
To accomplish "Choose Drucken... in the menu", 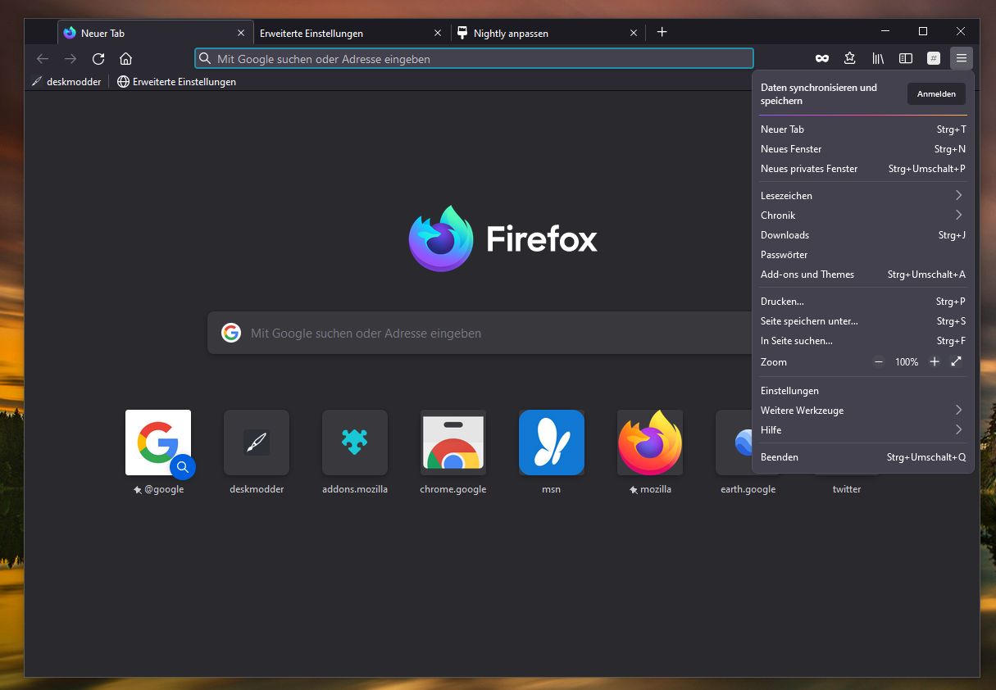I will [x=863, y=302].
